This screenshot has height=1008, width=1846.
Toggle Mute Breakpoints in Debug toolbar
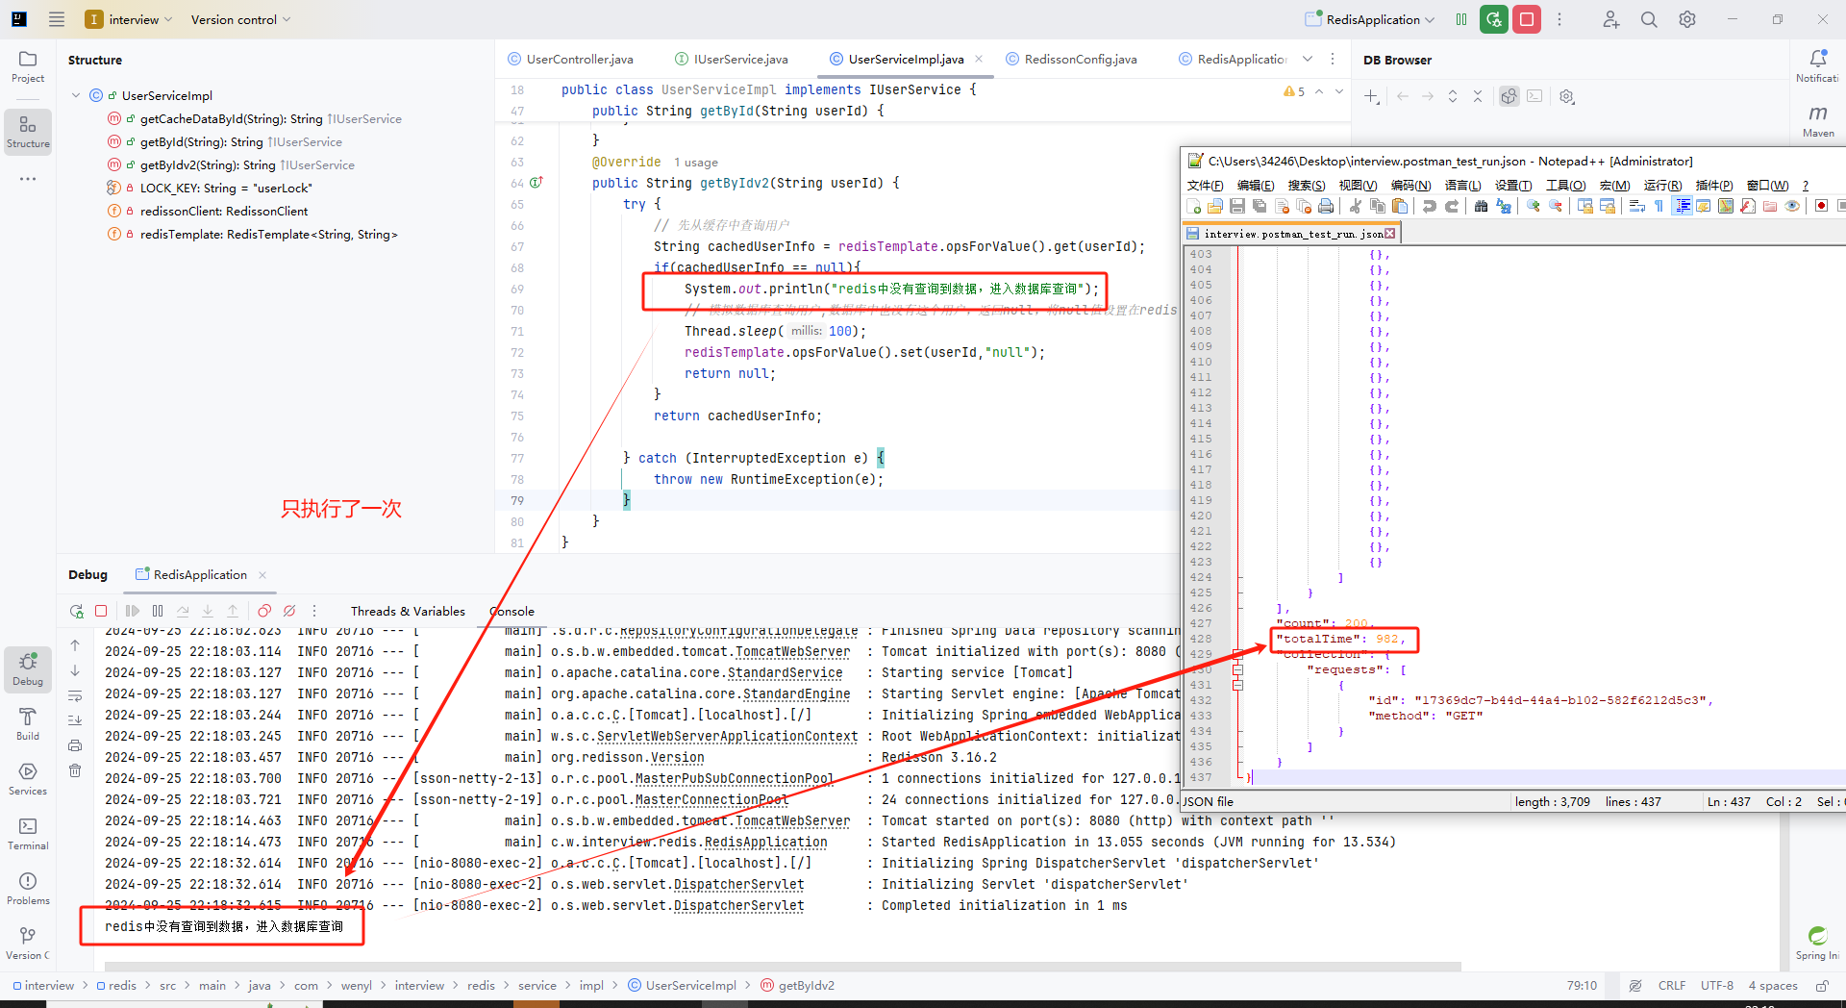click(x=289, y=611)
